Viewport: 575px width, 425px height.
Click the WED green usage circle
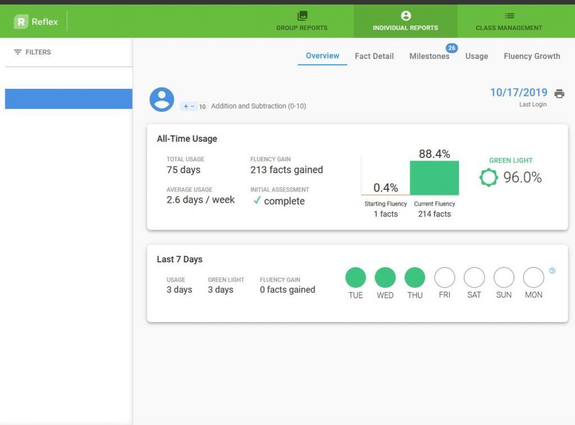pyautogui.click(x=385, y=277)
